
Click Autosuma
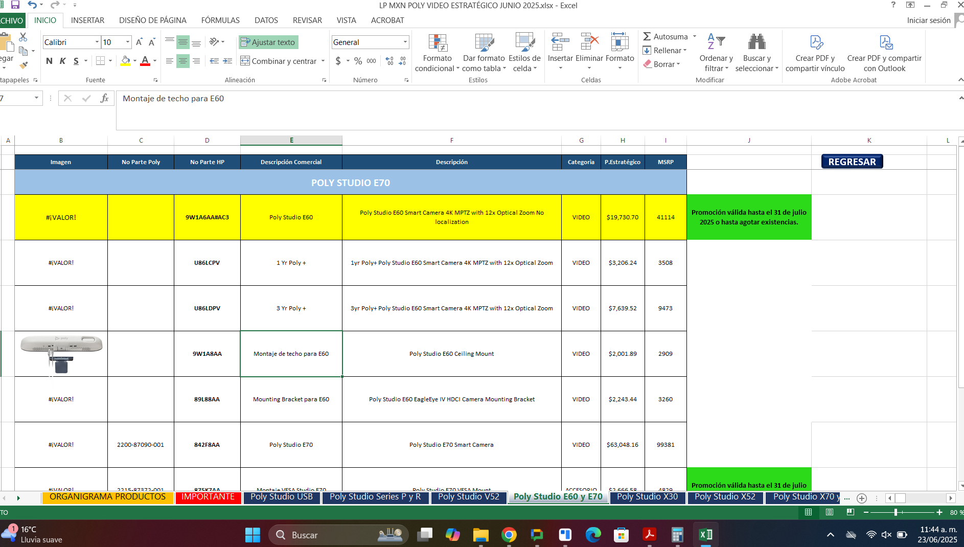point(665,37)
